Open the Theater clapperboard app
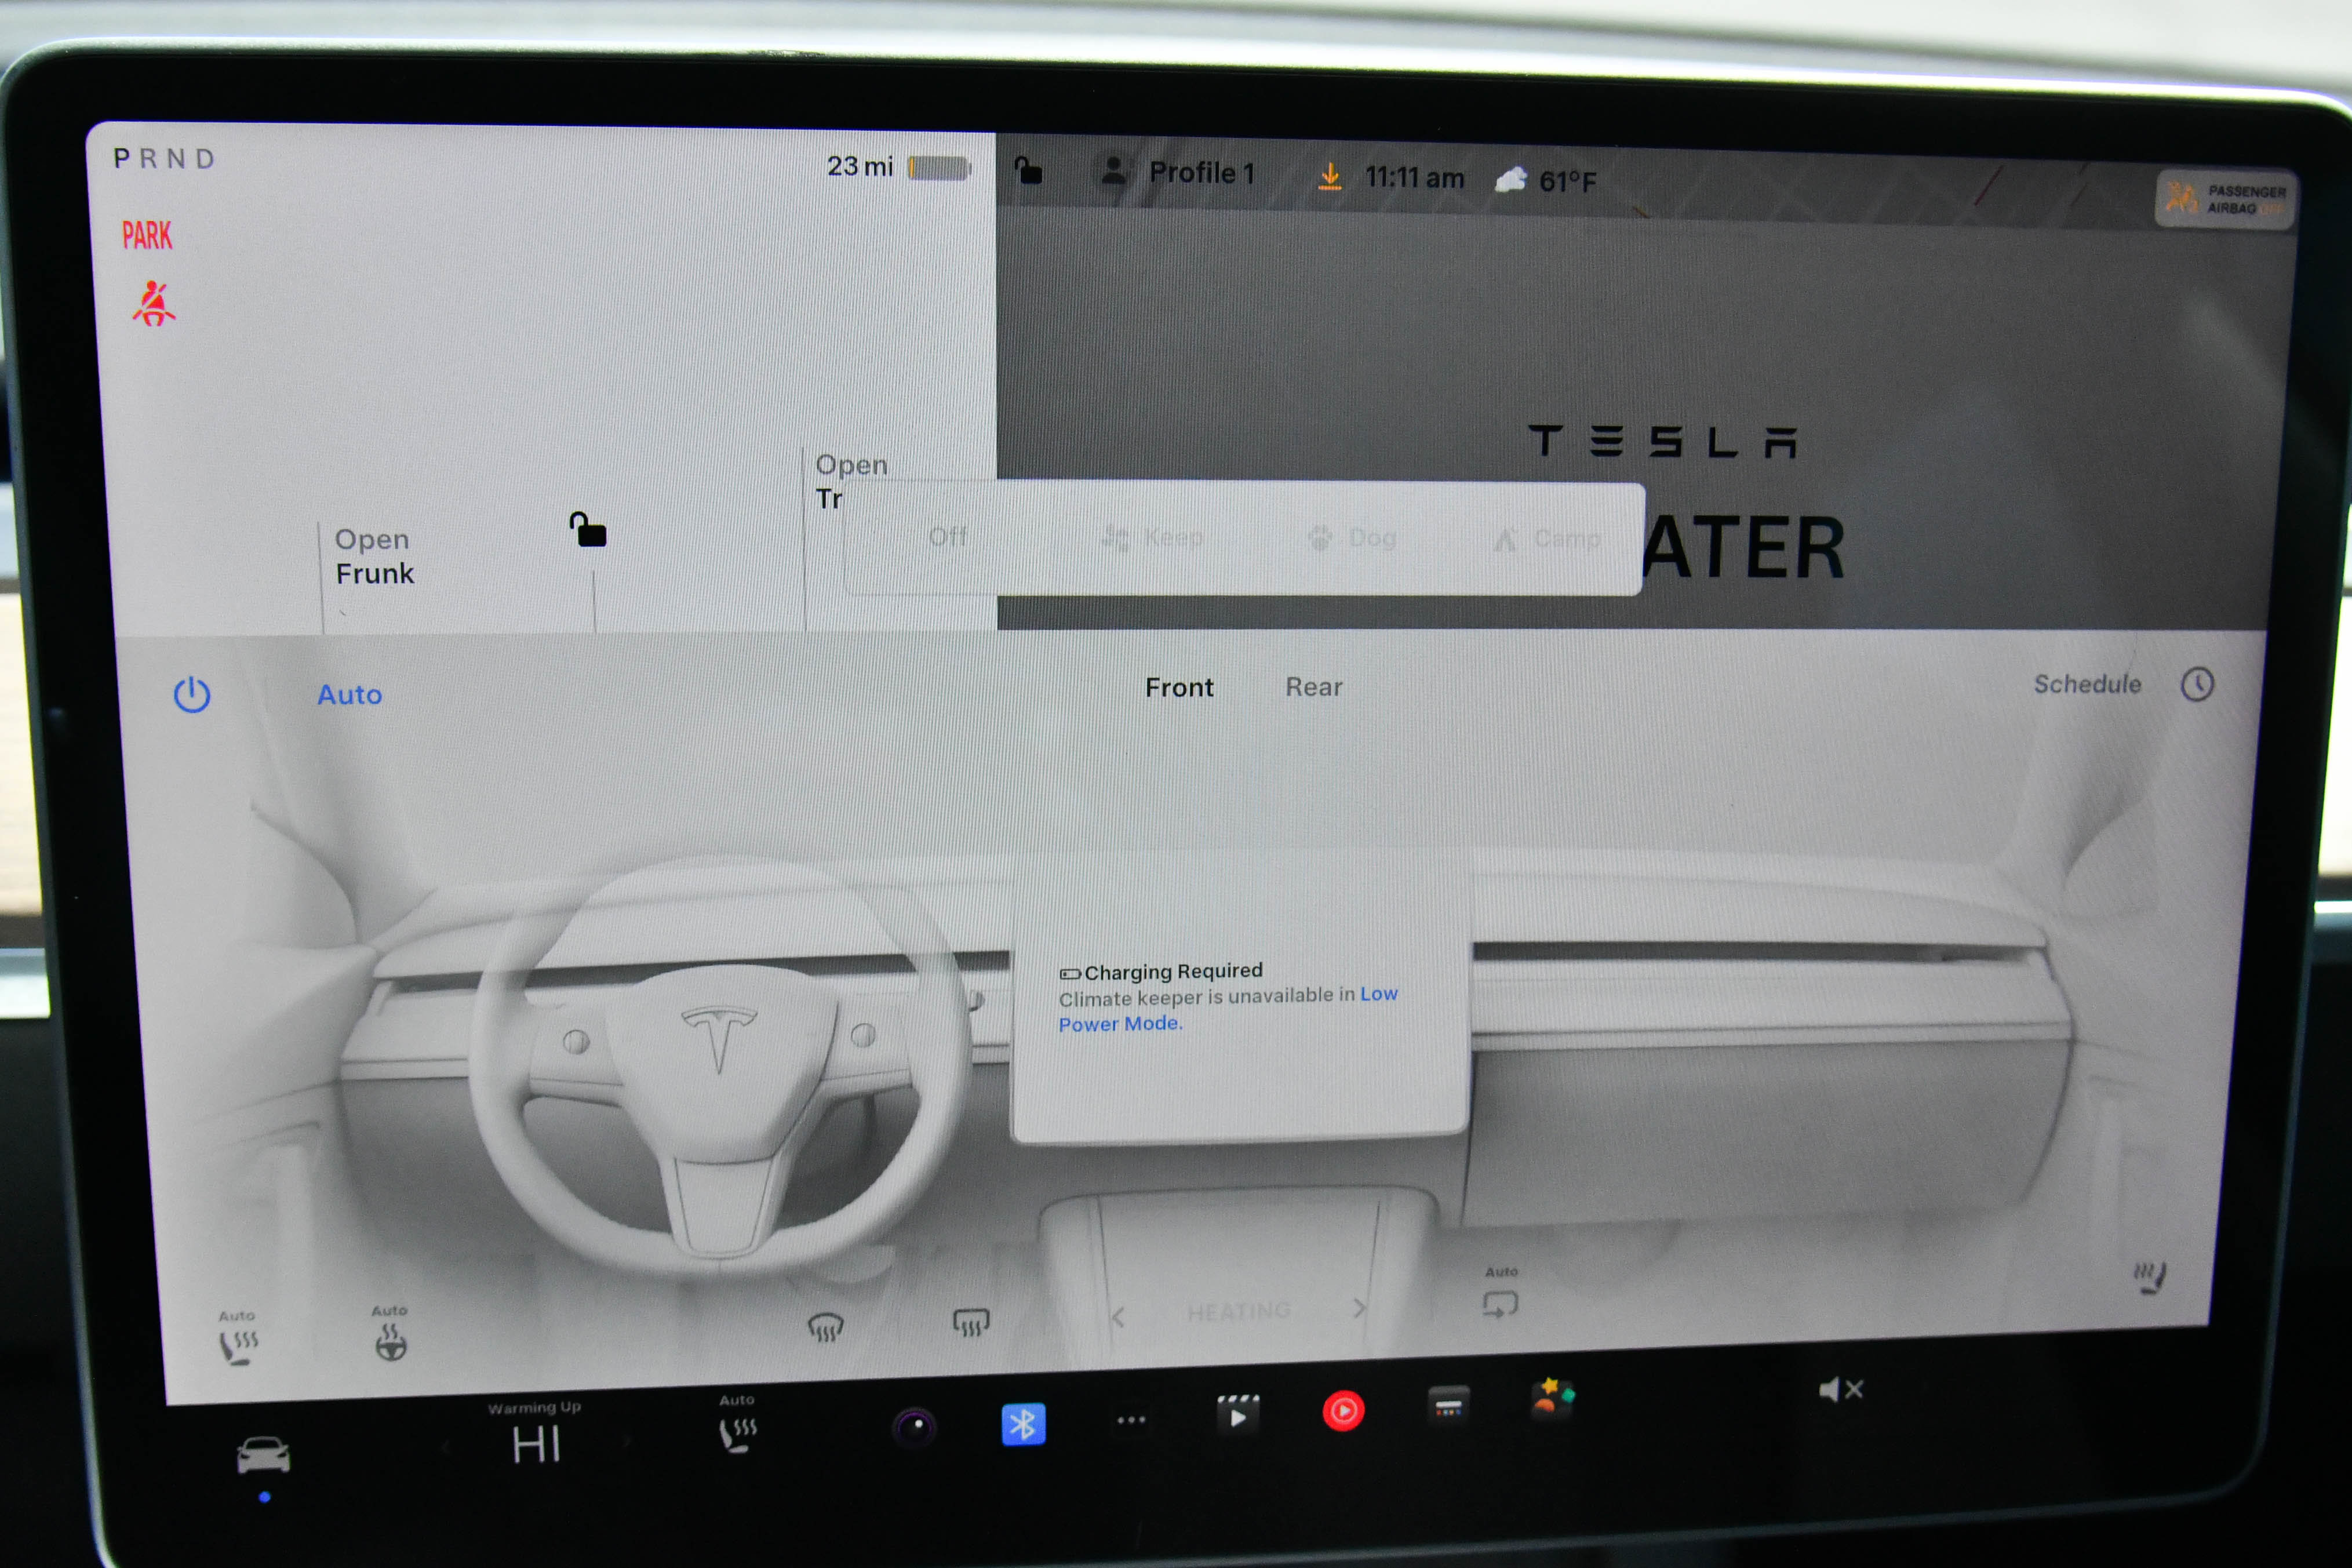Viewport: 2352px width, 1568px height. [1237, 1414]
